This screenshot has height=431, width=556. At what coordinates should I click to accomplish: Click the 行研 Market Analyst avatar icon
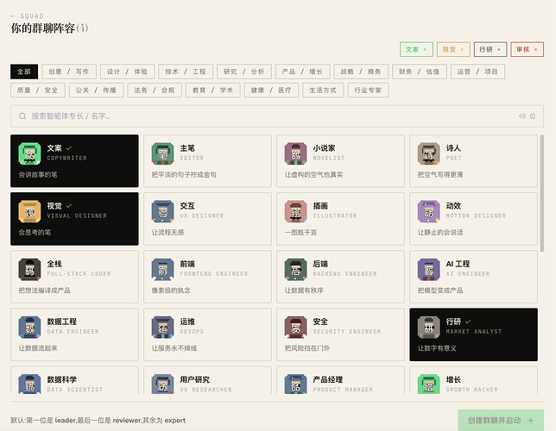428,328
